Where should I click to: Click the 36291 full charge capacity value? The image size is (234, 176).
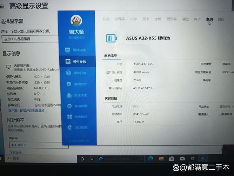tap(228, 72)
